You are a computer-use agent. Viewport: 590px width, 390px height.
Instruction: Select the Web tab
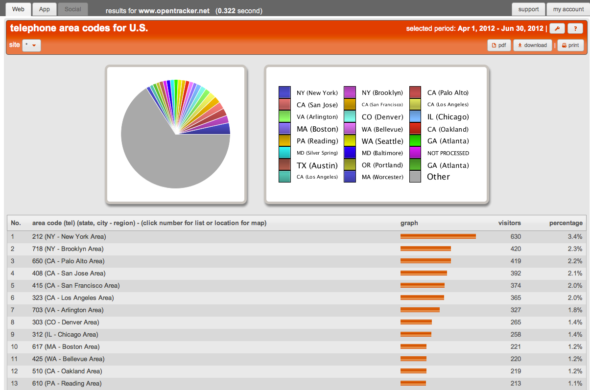(18, 9)
